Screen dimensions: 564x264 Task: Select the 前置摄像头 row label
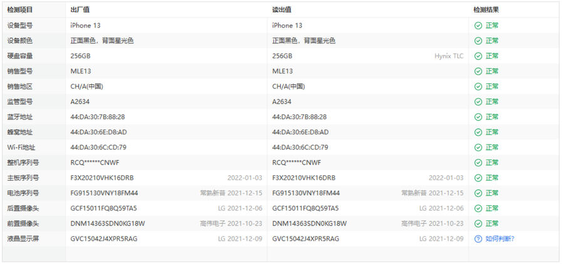[x=23, y=223]
